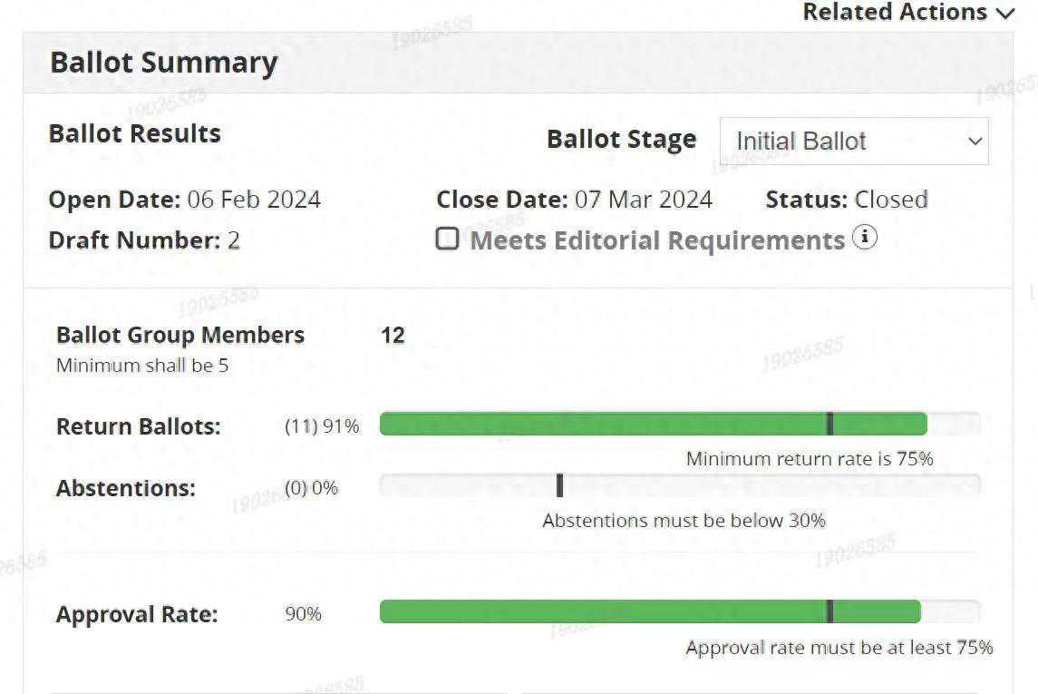Toggle the Meets Editorial Requirements checkbox

coord(447,239)
